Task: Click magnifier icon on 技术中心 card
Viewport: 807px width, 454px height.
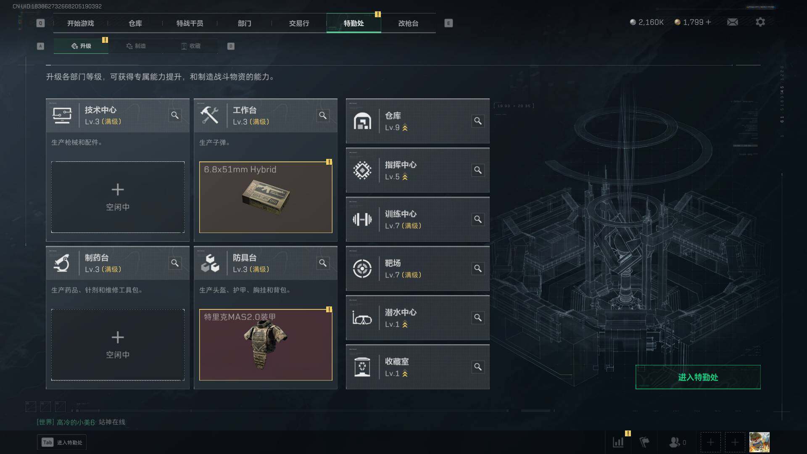Action: click(175, 115)
